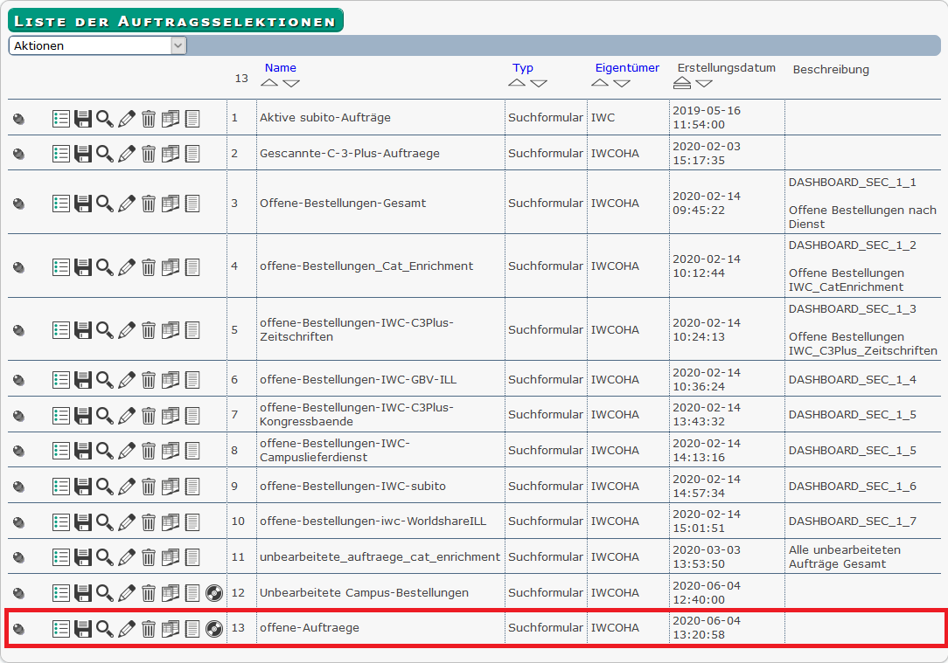
Task: Click disc icon for Unbearbeitete Campus-Bestellungen
Action: (214, 593)
